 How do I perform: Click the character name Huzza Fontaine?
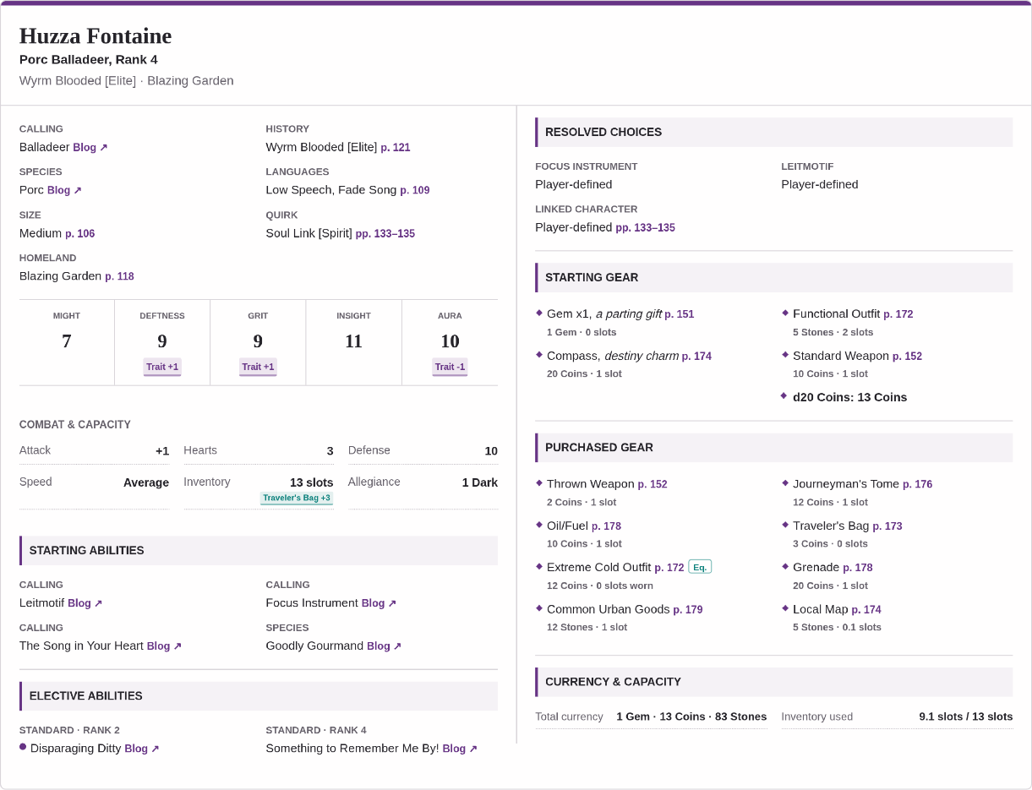pyautogui.click(x=96, y=36)
